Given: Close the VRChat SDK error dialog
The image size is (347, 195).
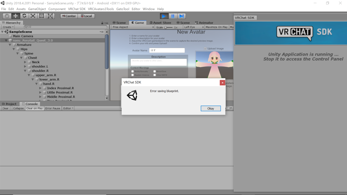Looking at the screenshot, I should click(222, 83).
